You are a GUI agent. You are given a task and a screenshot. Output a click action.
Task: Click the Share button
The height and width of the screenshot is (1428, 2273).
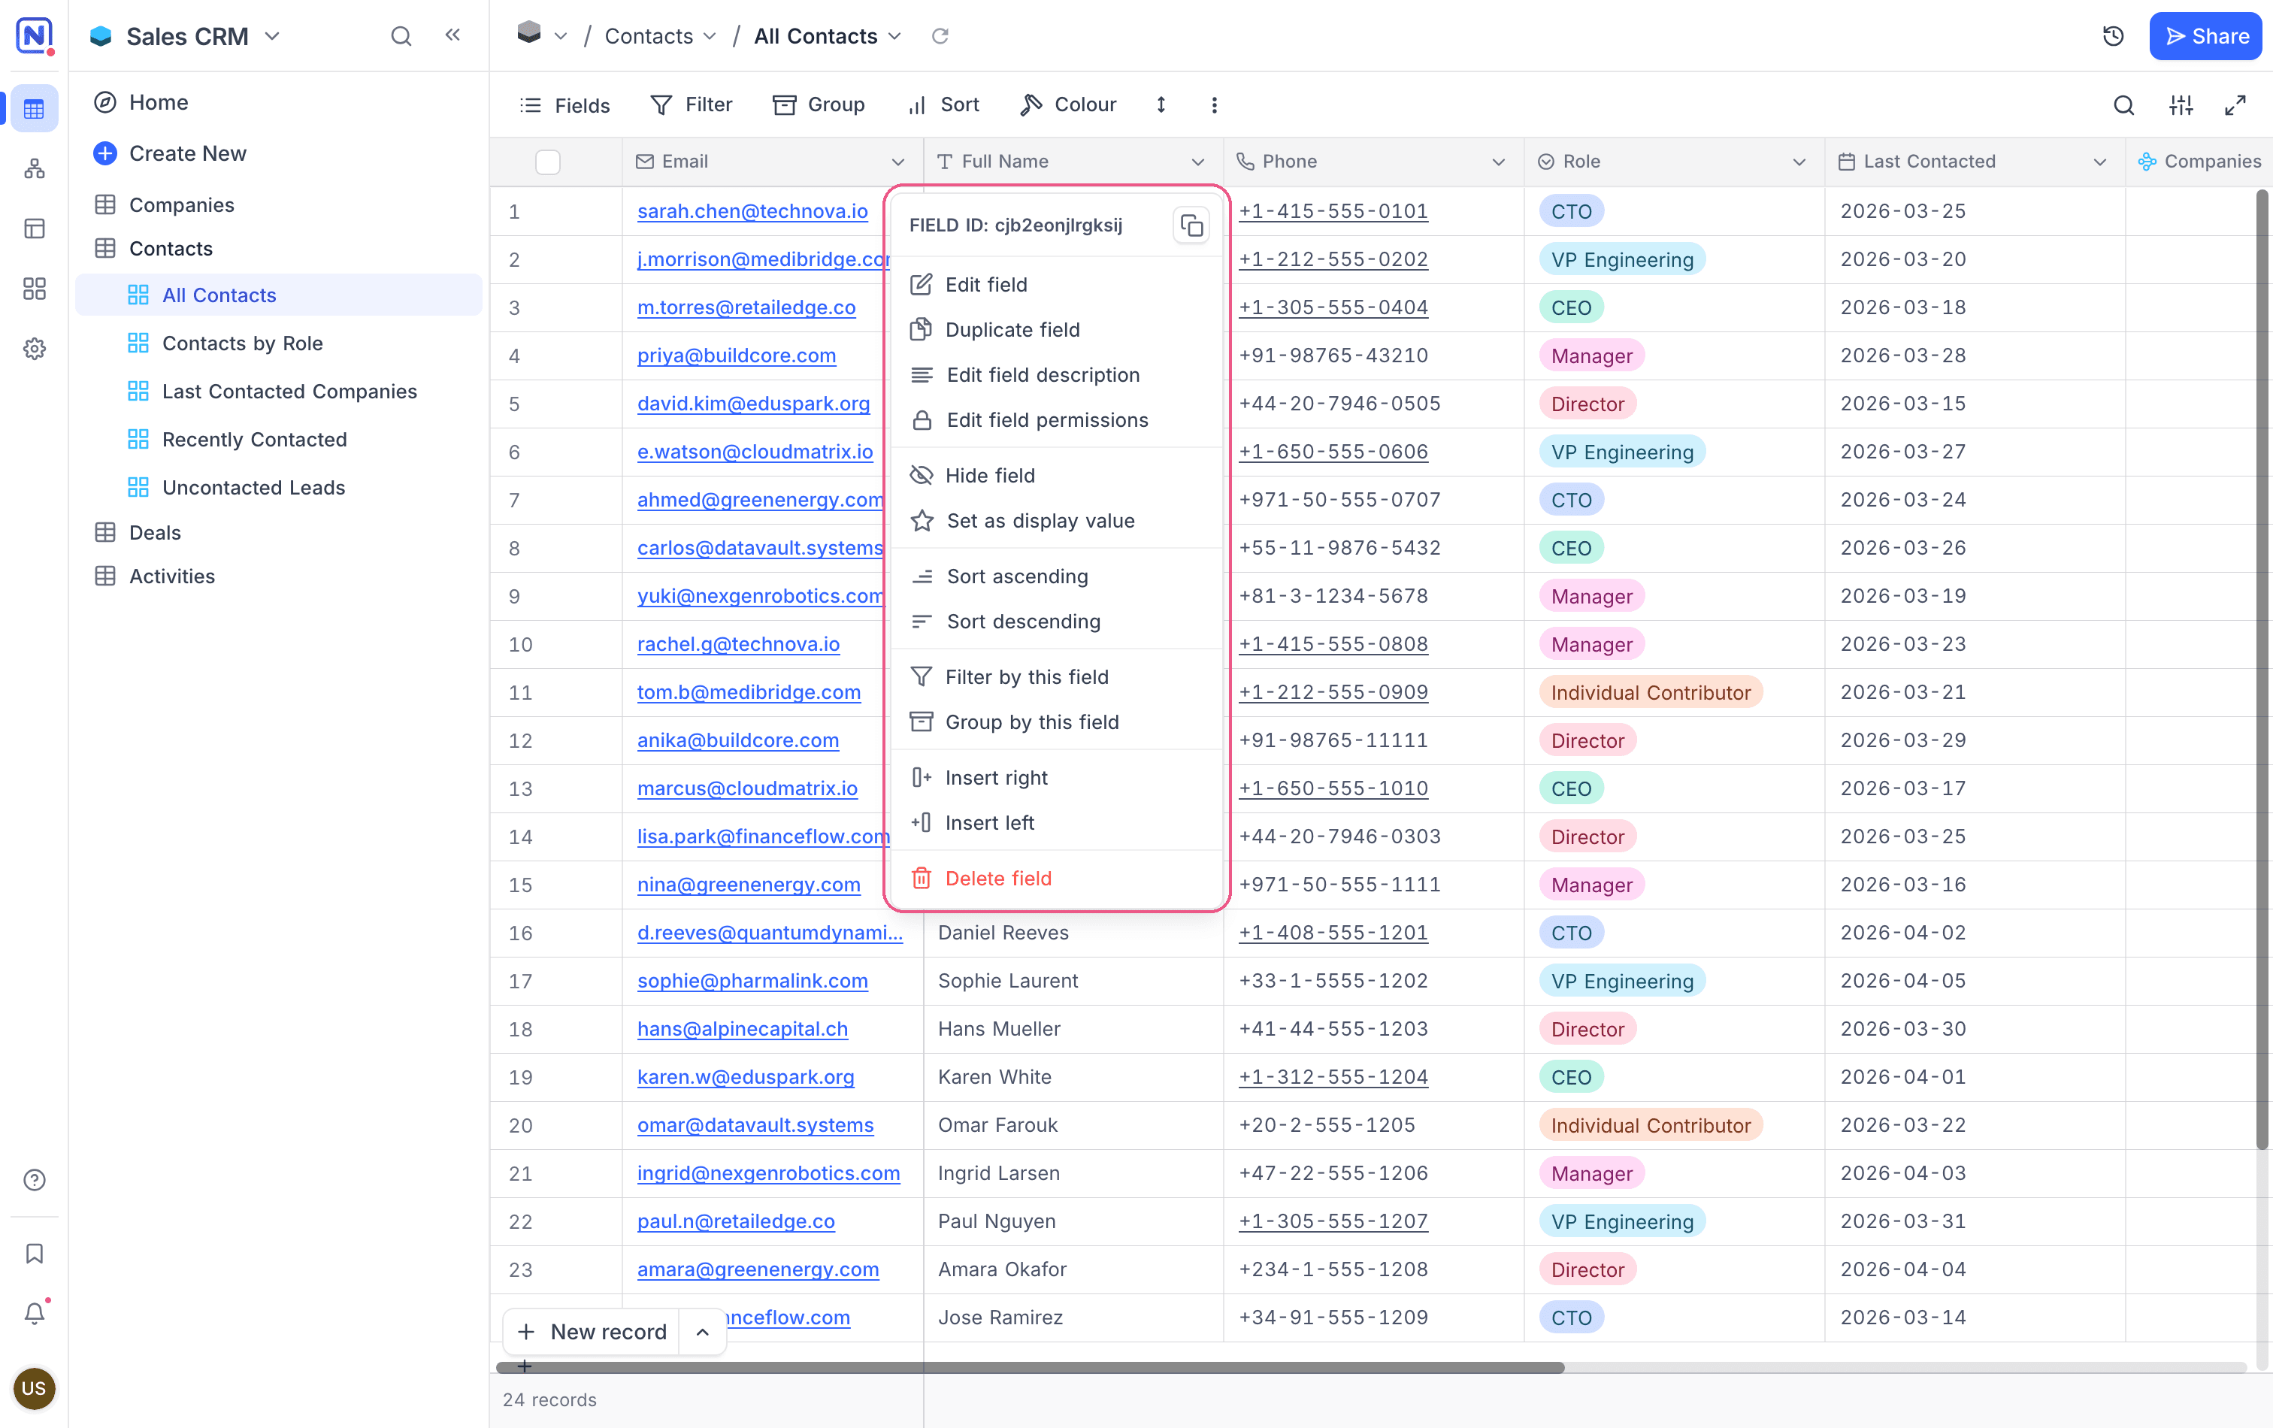2205,36
